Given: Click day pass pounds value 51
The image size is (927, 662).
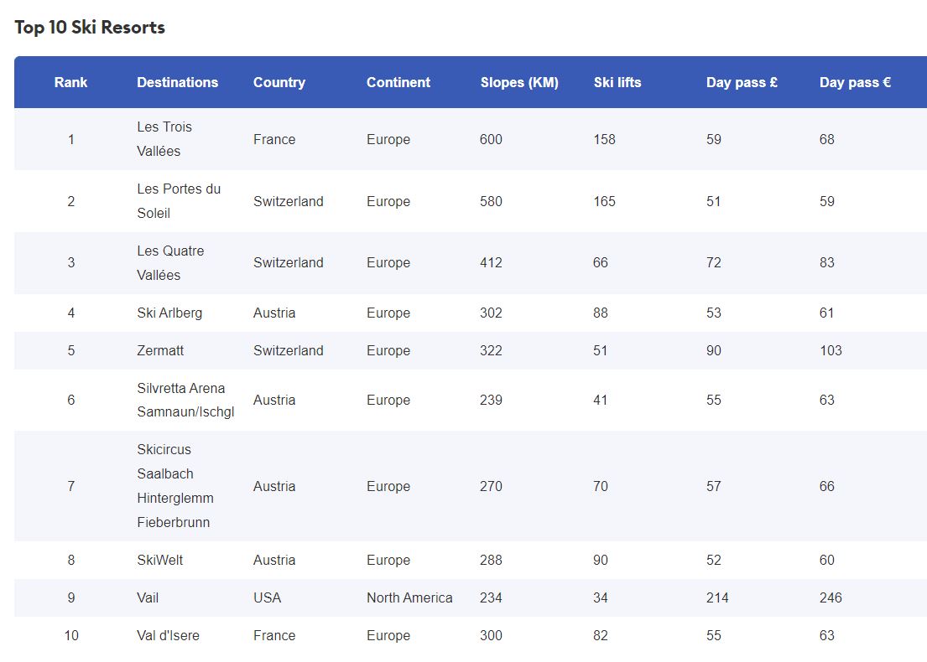Looking at the screenshot, I should pyautogui.click(x=714, y=201).
